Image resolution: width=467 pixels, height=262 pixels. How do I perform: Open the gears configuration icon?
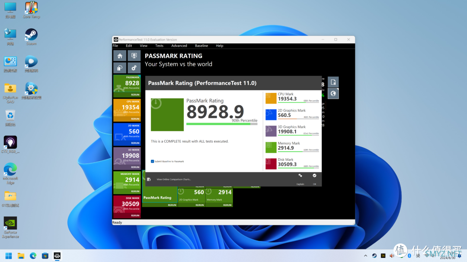134,68
